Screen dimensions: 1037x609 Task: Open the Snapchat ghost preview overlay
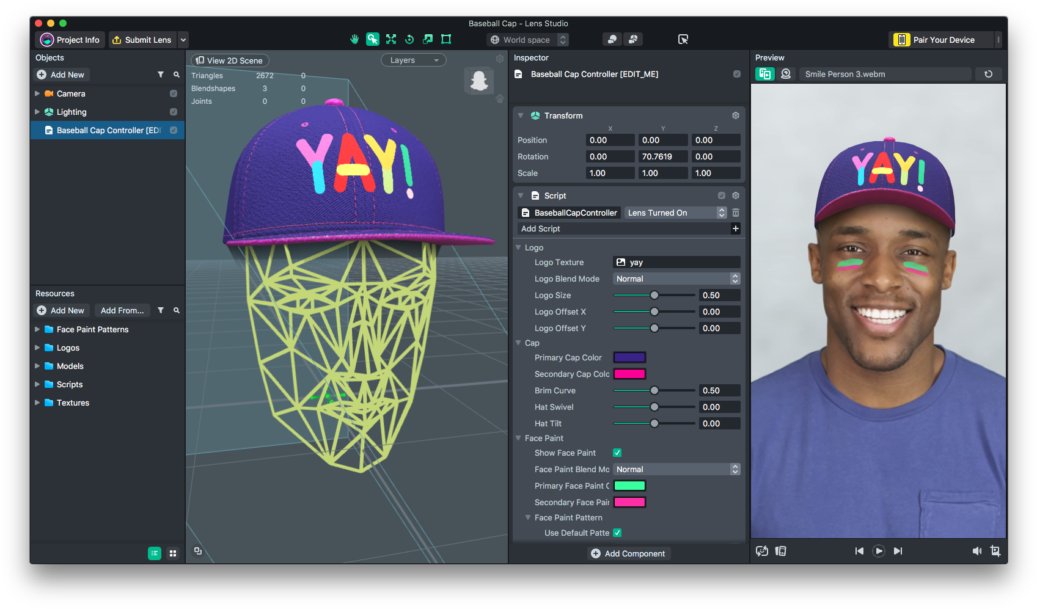tap(479, 80)
